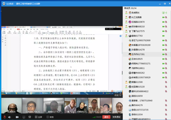The image size is (171, 120).
Task: Click the muted mic icon beside 化工刘高磊
Action: click(166, 17)
